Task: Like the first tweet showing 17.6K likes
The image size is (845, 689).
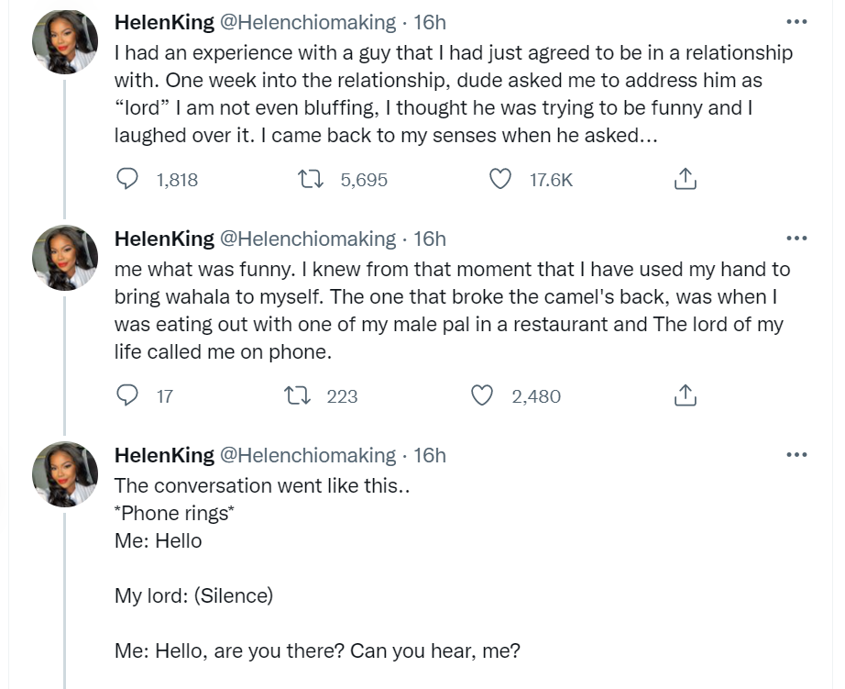Action: pos(500,180)
